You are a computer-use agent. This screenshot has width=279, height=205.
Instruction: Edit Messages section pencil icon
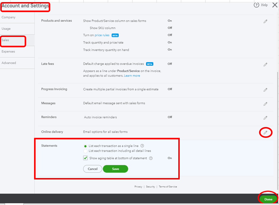tap(265, 104)
